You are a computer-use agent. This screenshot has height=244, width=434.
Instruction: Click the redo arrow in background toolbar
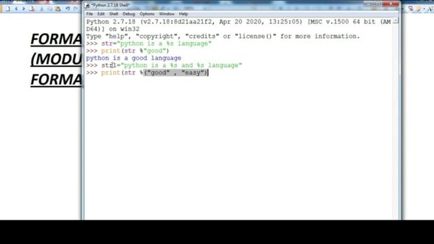click(x=75, y=9)
